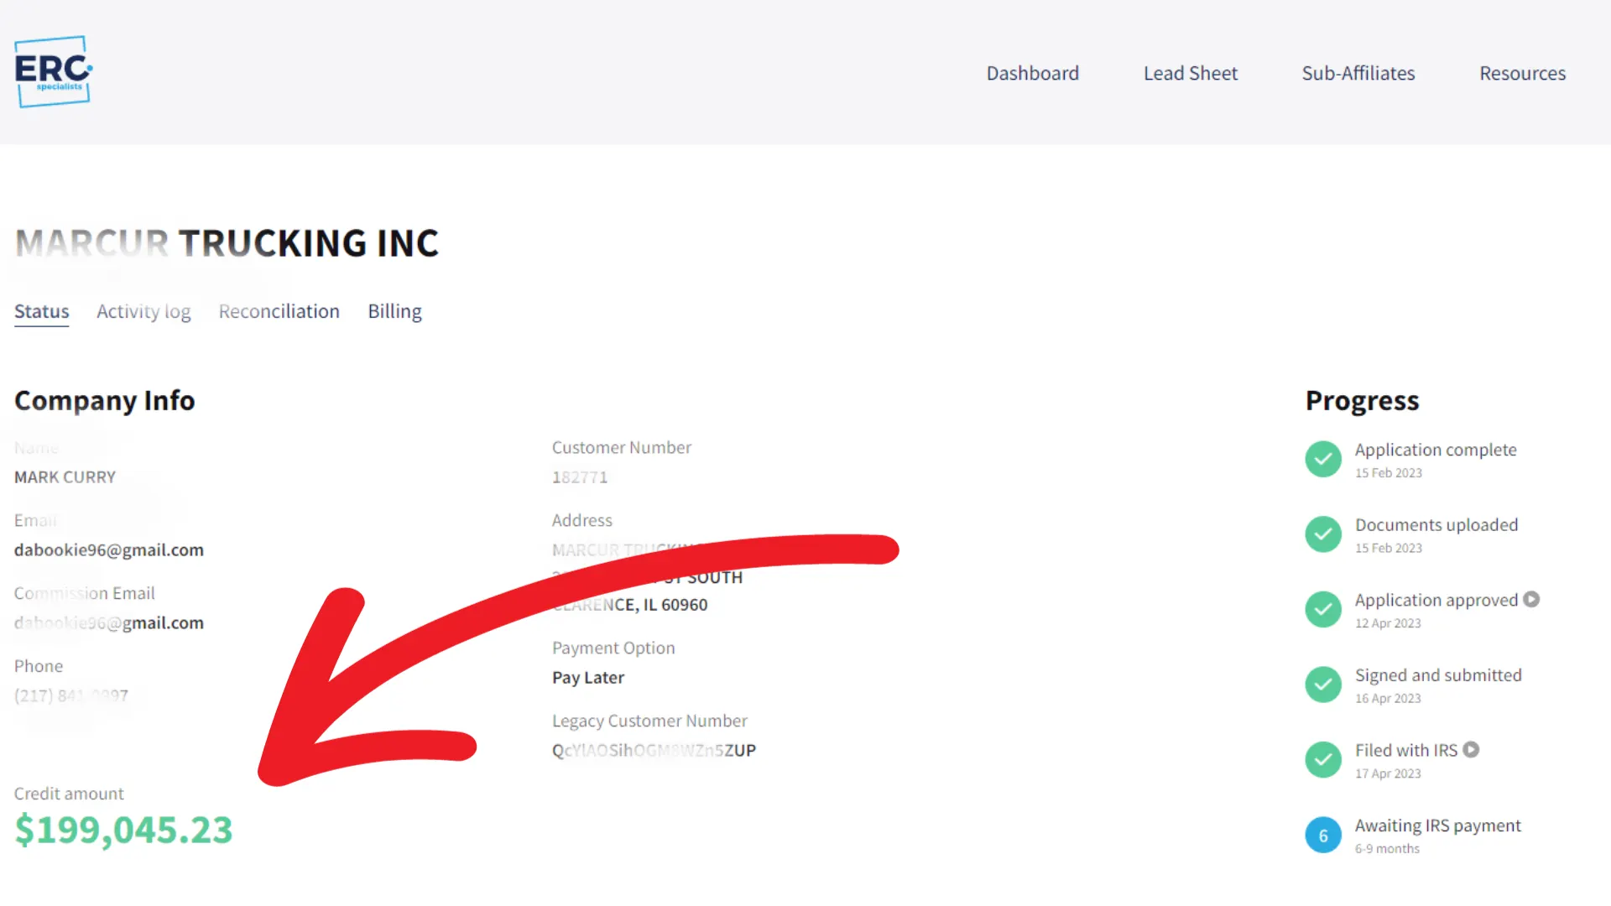Click the ERC Specialists logo
1611x906 pixels.
click(x=53, y=72)
